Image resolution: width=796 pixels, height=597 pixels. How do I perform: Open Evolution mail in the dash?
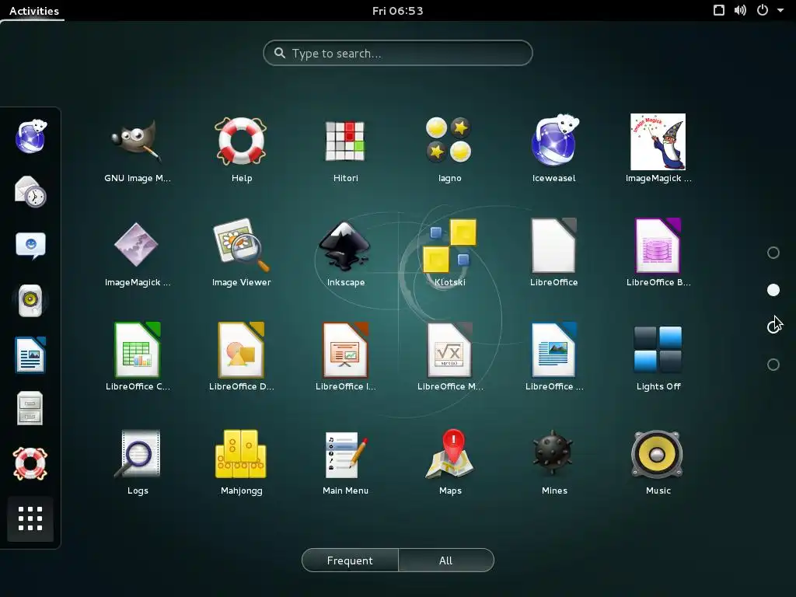tap(30, 191)
